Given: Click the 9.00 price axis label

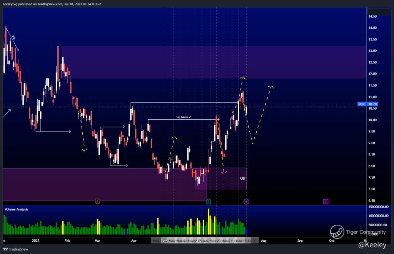Looking at the screenshot, I should pos(372,143).
